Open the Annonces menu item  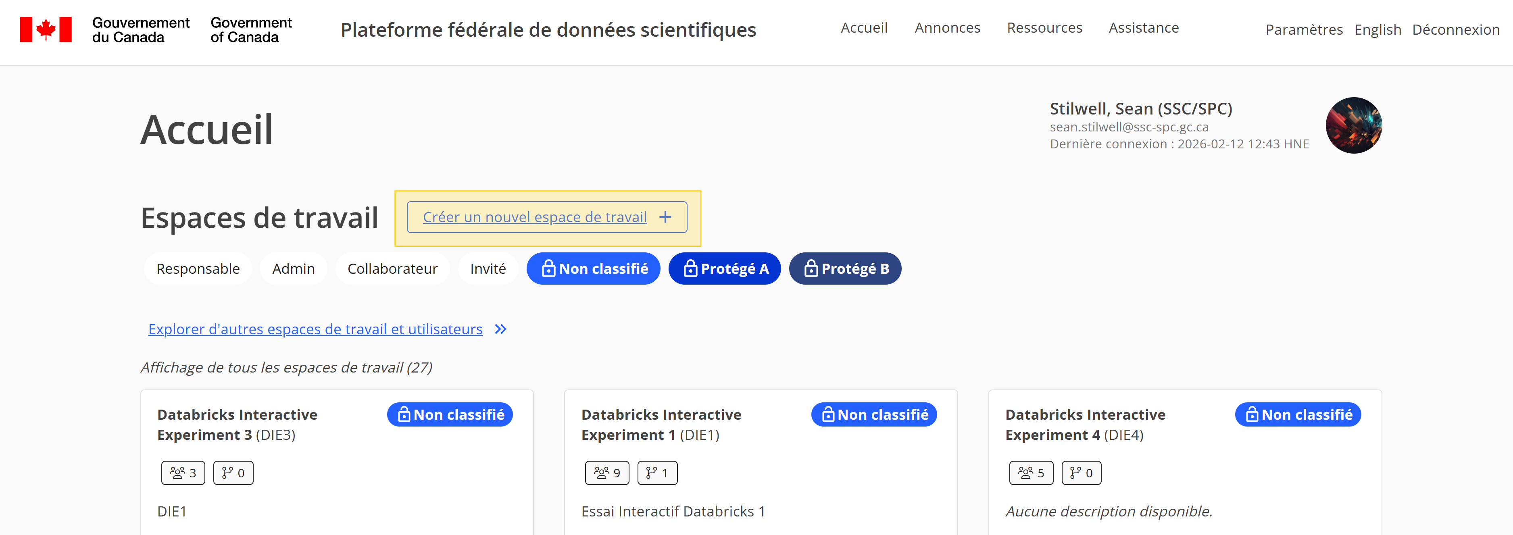click(x=947, y=27)
